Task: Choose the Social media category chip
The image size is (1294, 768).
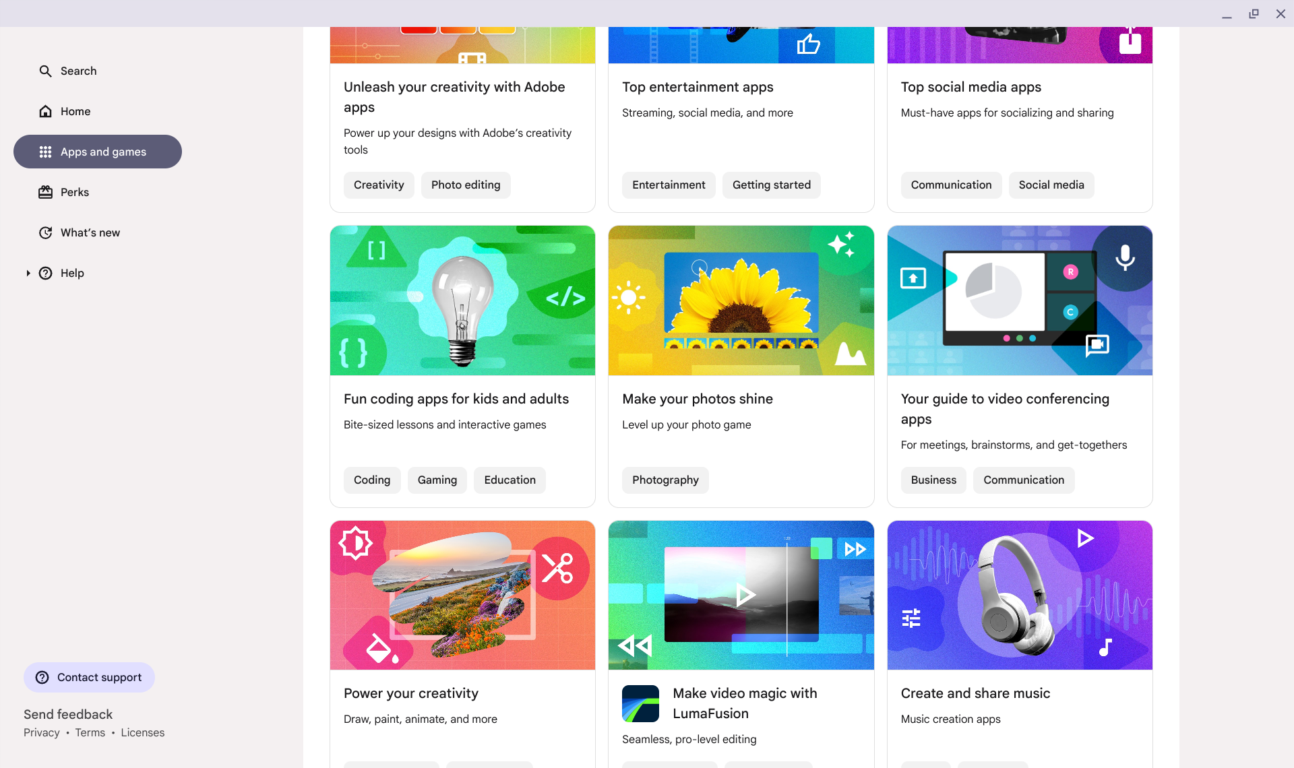Action: click(x=1051, y=185)
